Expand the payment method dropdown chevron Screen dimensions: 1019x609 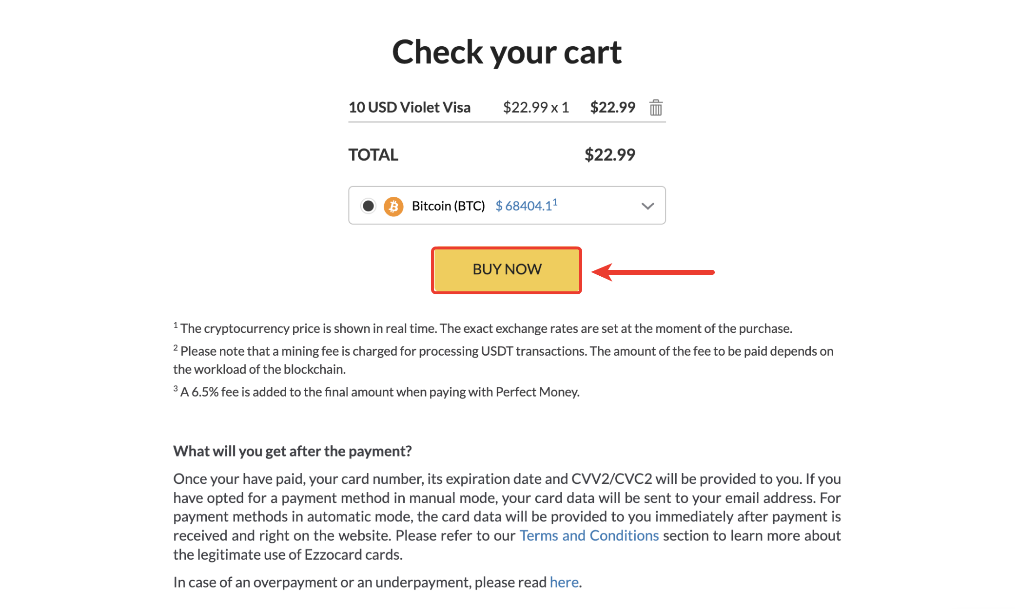[x=647, y=206]
